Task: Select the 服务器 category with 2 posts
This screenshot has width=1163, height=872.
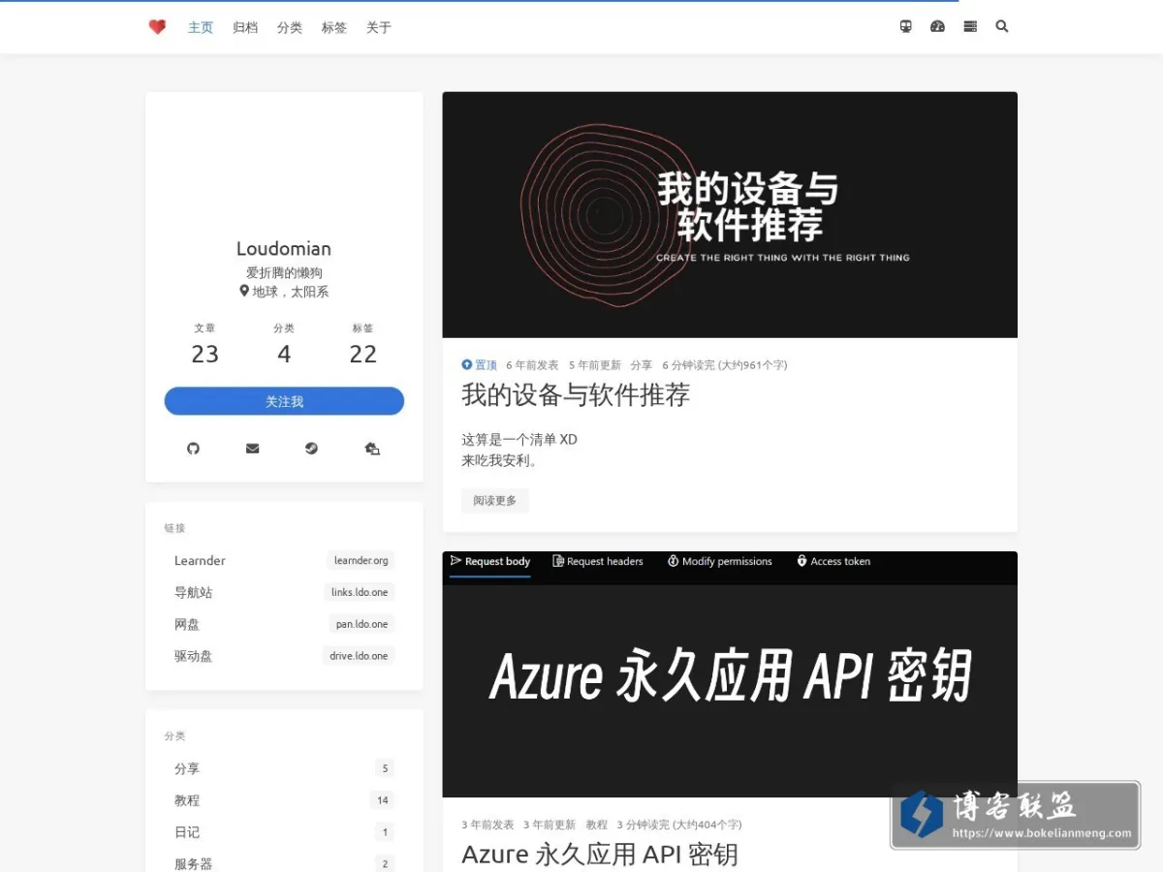Action: click(284, 863)
